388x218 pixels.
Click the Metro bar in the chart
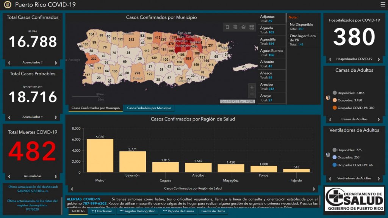click(x=100, y=155)
